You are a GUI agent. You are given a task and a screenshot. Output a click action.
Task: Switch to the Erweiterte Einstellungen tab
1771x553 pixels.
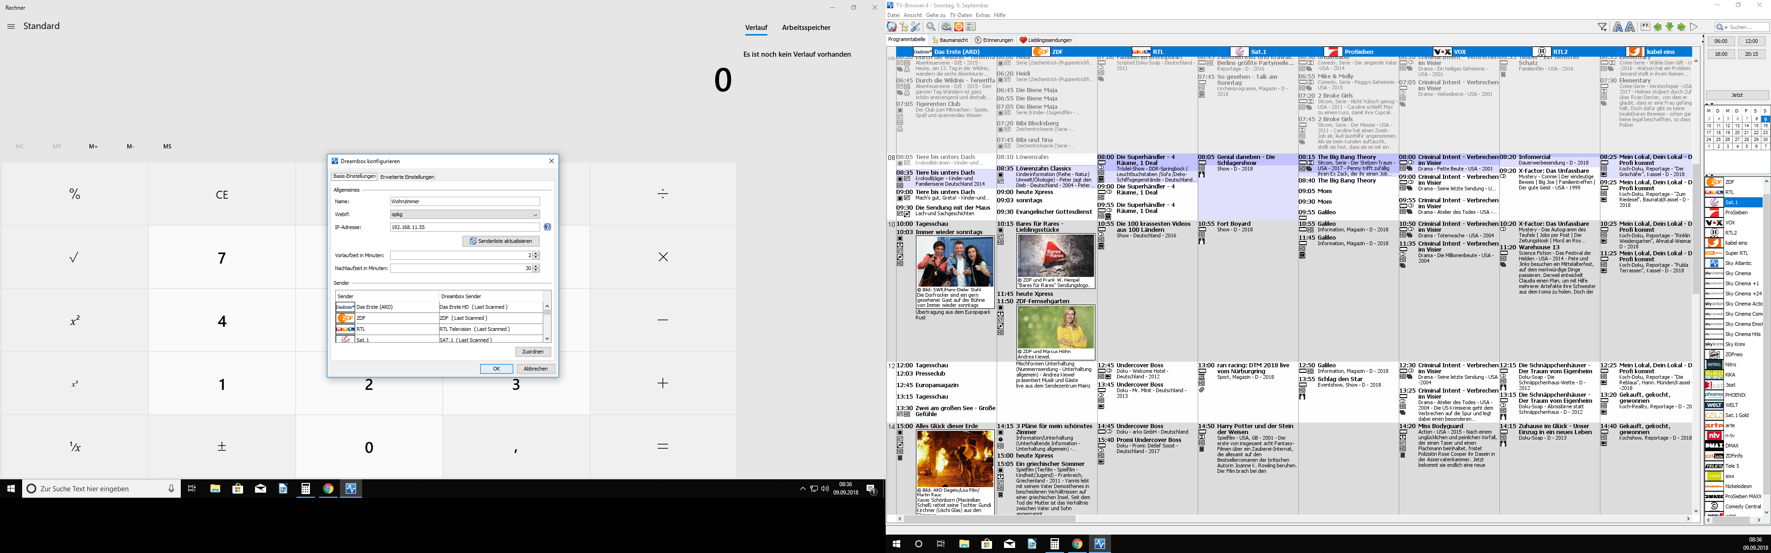tap(407, 176)
